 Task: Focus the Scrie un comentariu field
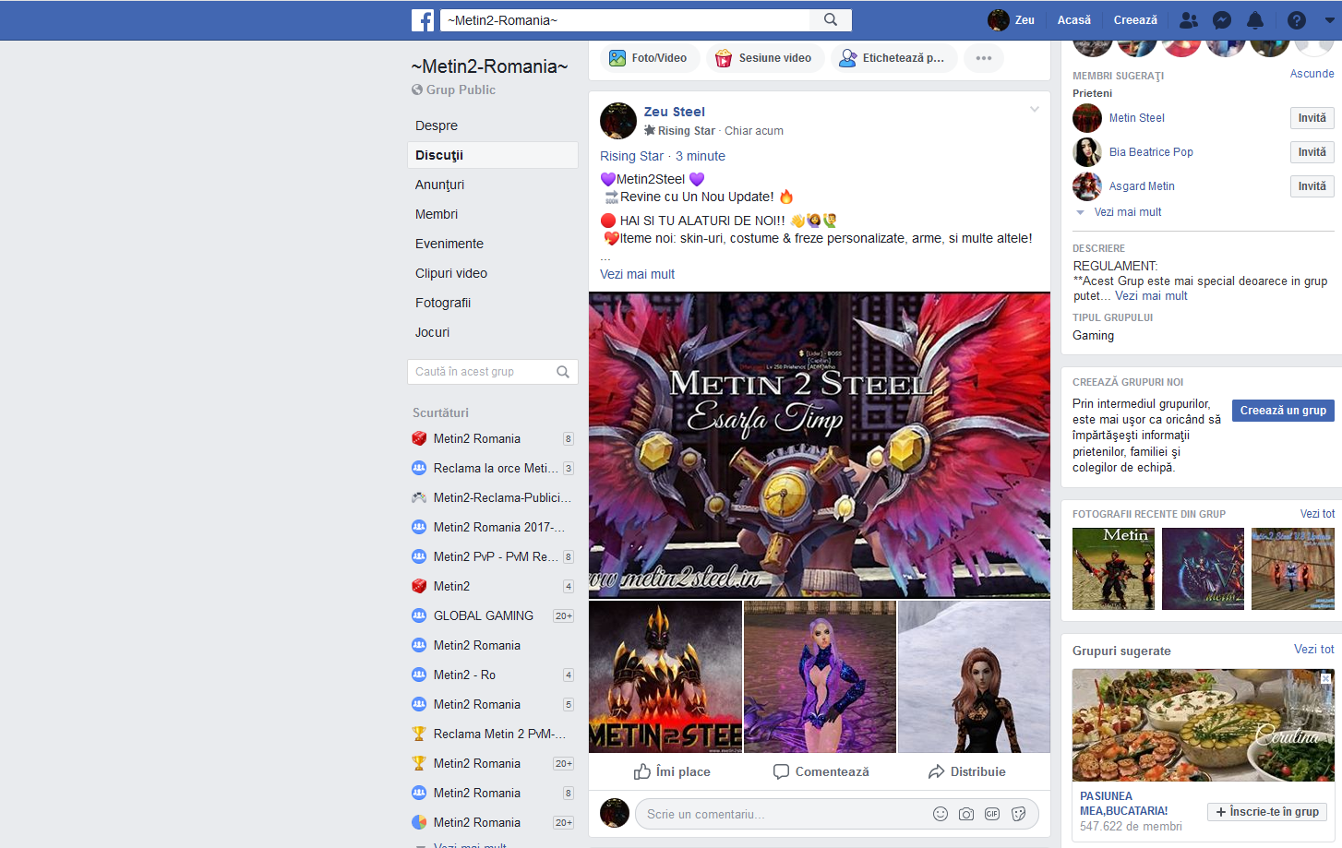[x=785, y=814]
